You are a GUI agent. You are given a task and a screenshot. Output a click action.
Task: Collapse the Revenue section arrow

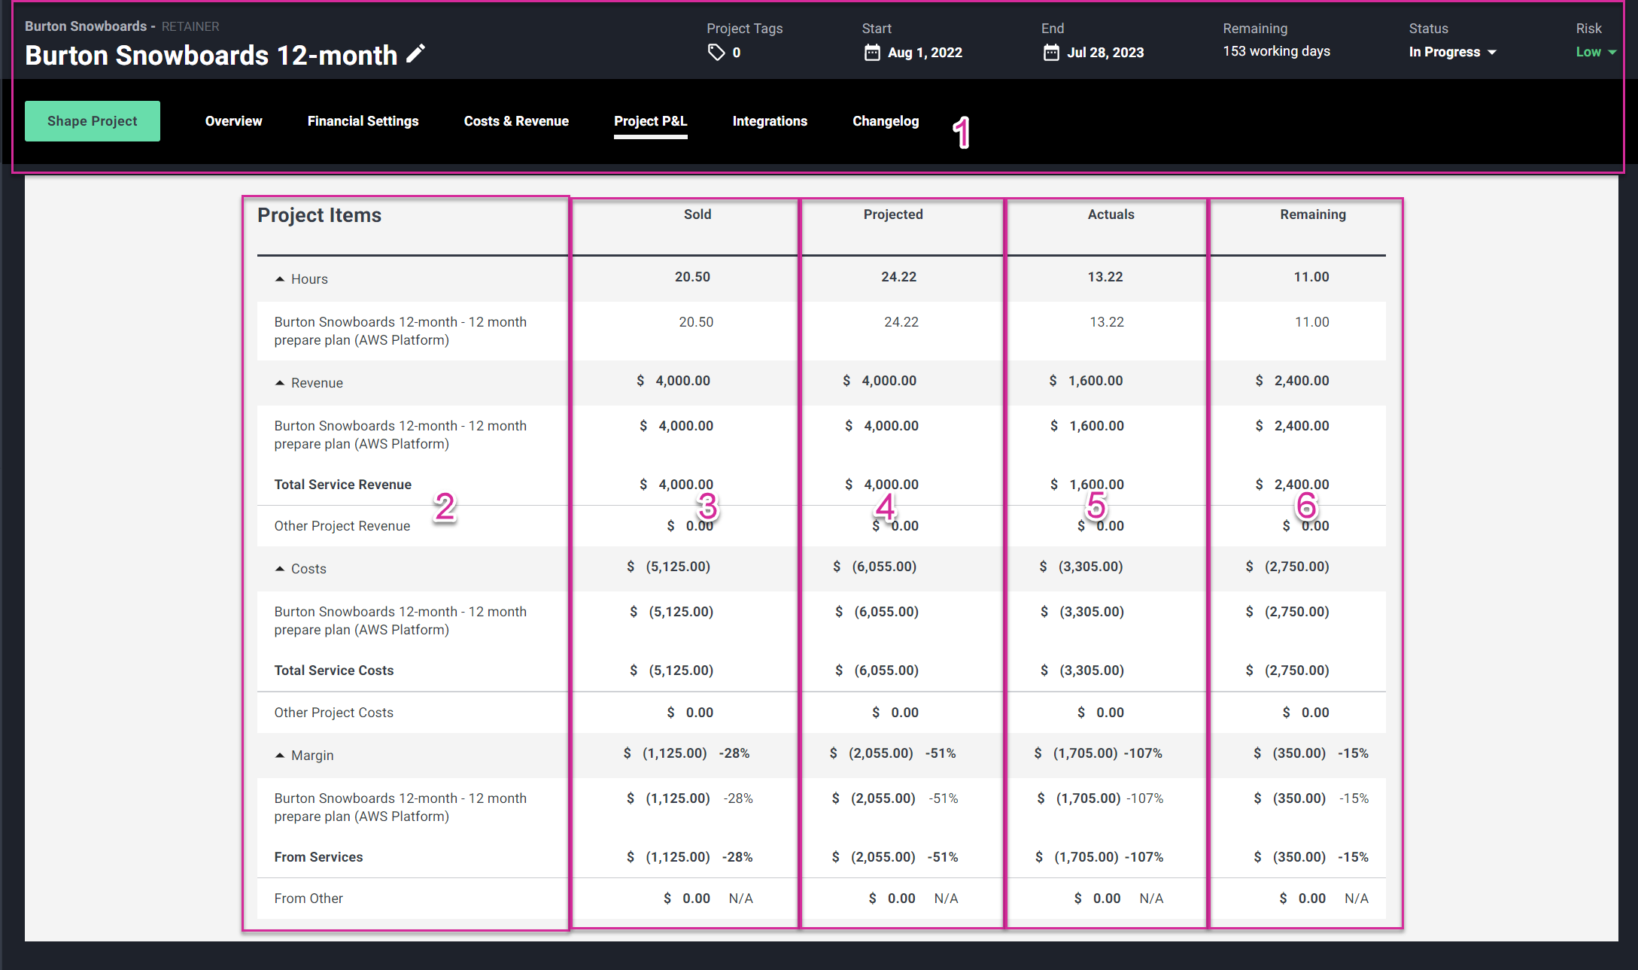(280, 383)
